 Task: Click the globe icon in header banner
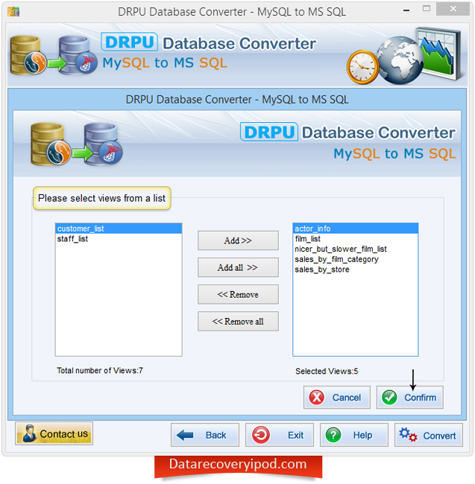coord(400,60)
